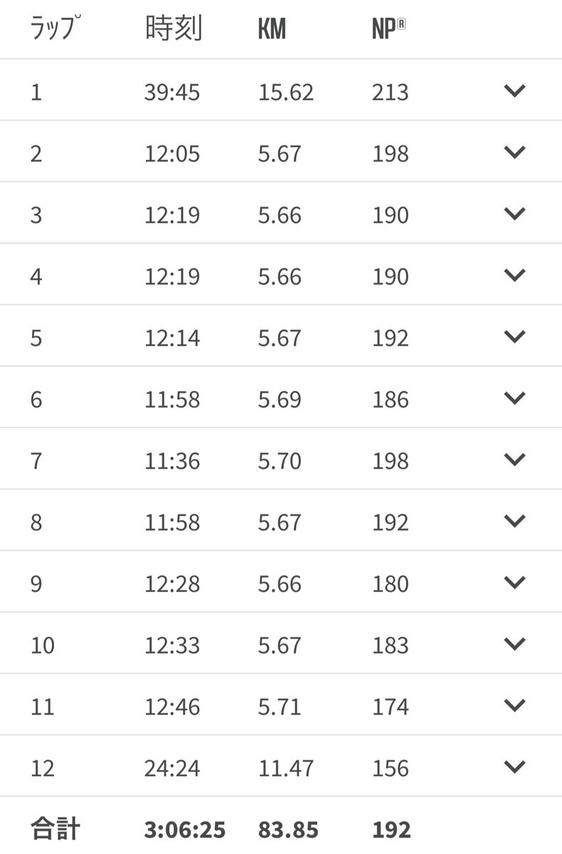Select lap 12 NP value 156
Viewport: 562px width, 854px height.
(391, 769)
